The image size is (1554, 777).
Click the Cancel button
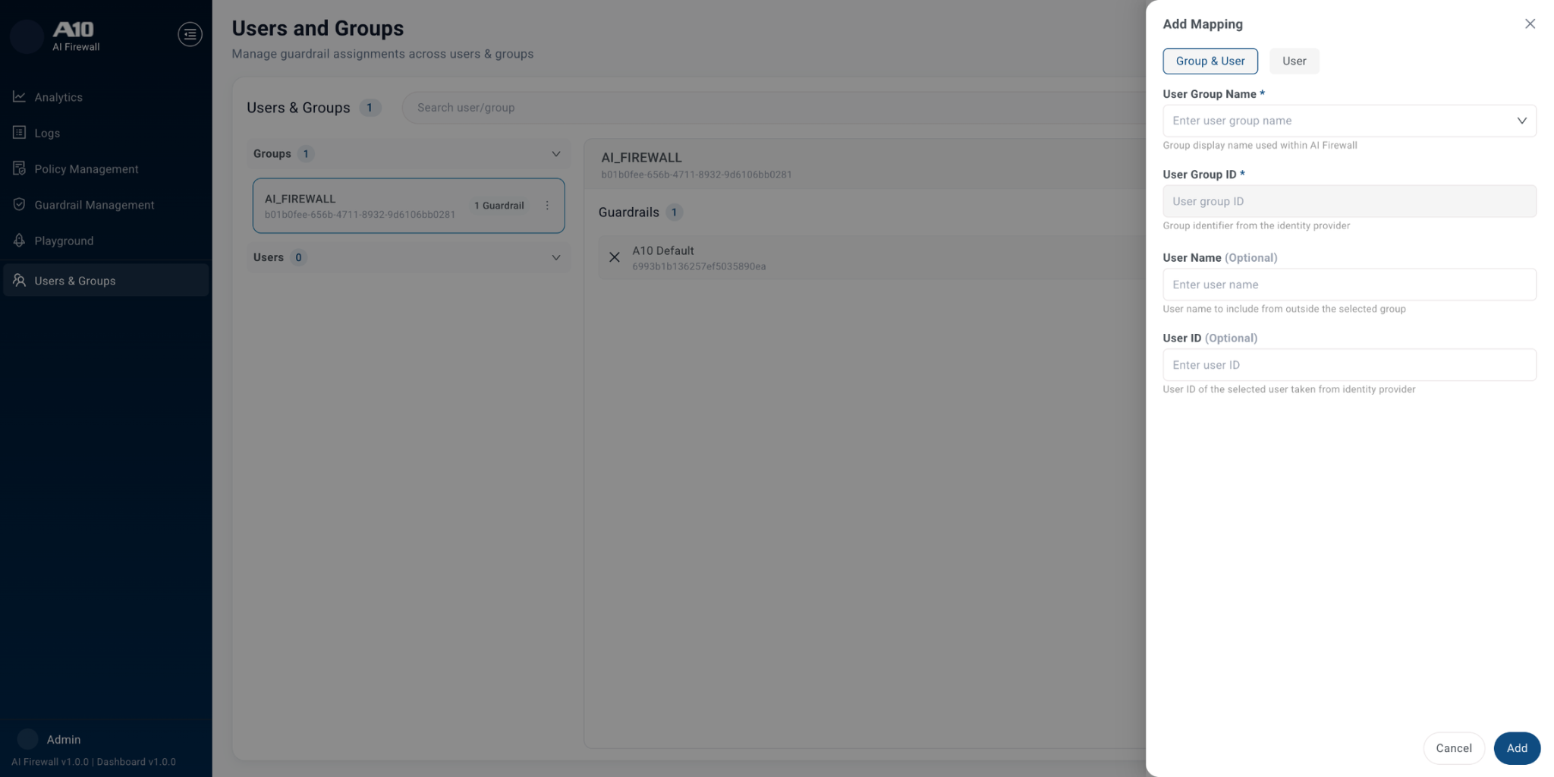point(1453,748)
